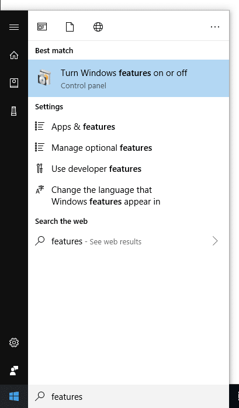Focus the search box containing features
Viewport: 239px width, 408px height.
129,396
